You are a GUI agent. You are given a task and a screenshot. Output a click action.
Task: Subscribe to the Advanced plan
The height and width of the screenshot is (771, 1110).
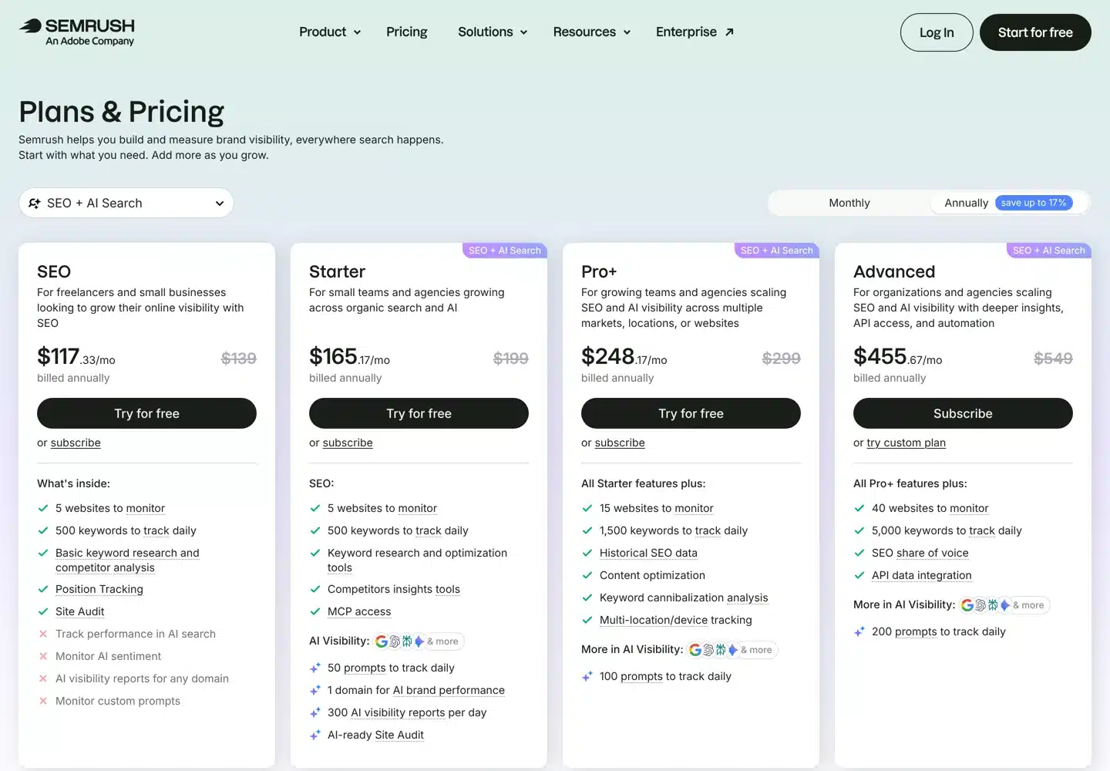point(963,413)
